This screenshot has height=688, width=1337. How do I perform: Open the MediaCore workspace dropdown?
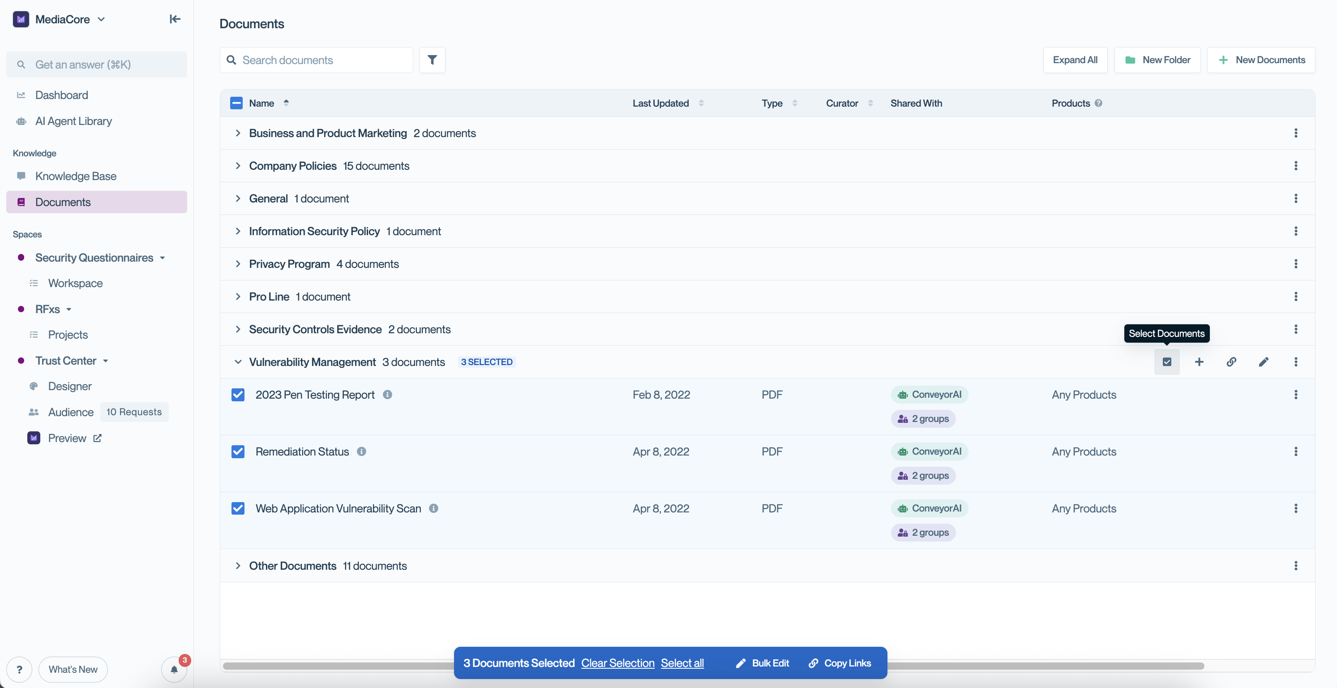(x=101, y=19)
